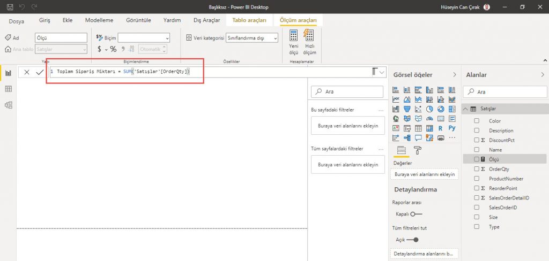The width and height of the screenshot is (549, 261).
Task: Tick the Description field checkbox
Action: [477, 130]
